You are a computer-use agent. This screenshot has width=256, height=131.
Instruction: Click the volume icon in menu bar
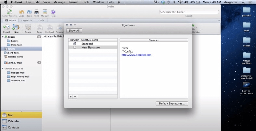[x=186, y=2]
